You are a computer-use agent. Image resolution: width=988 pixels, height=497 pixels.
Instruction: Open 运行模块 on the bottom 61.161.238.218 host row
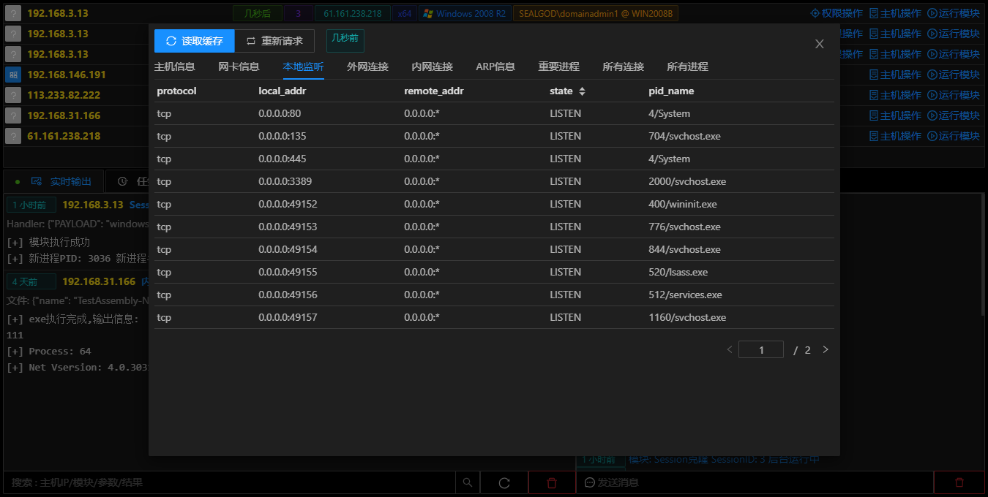(954, 136)
